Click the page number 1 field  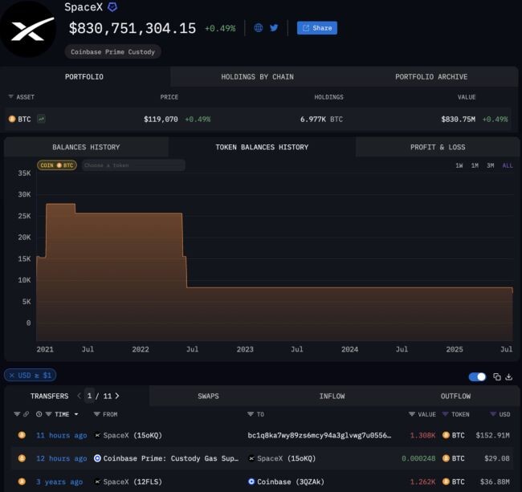click(x=89, y=396)
